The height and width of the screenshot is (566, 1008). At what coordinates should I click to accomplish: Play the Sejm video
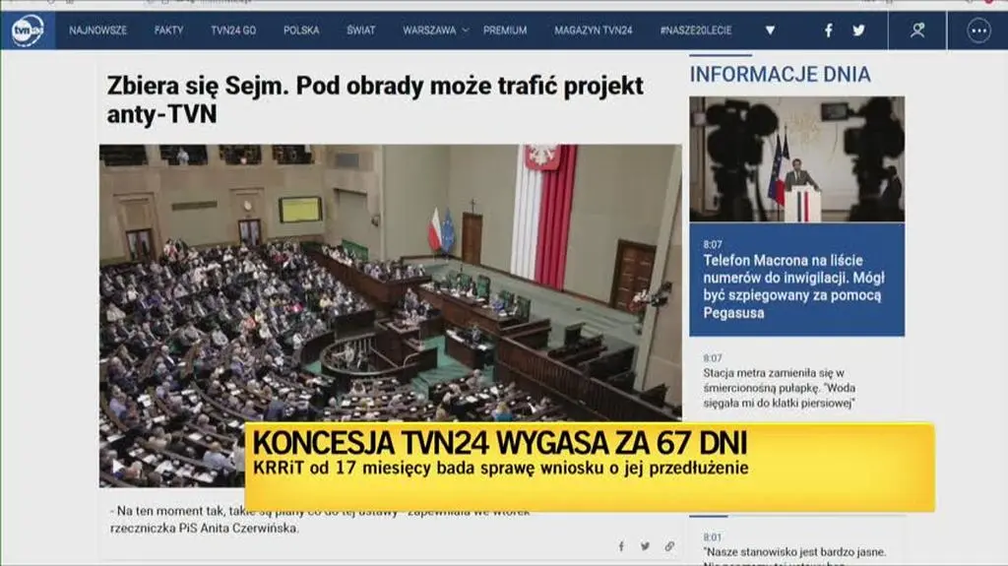(x=118, y=465)
